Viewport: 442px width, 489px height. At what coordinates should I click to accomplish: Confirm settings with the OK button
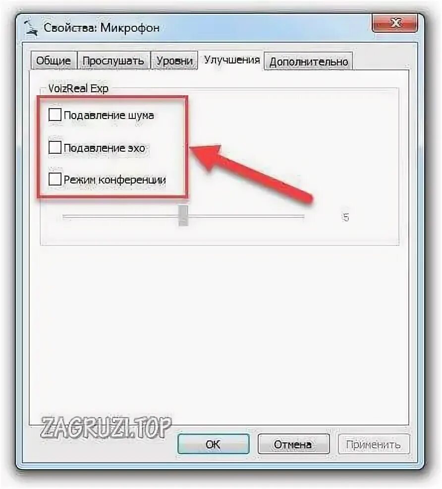pyautogui.click(x=214, y=444)
